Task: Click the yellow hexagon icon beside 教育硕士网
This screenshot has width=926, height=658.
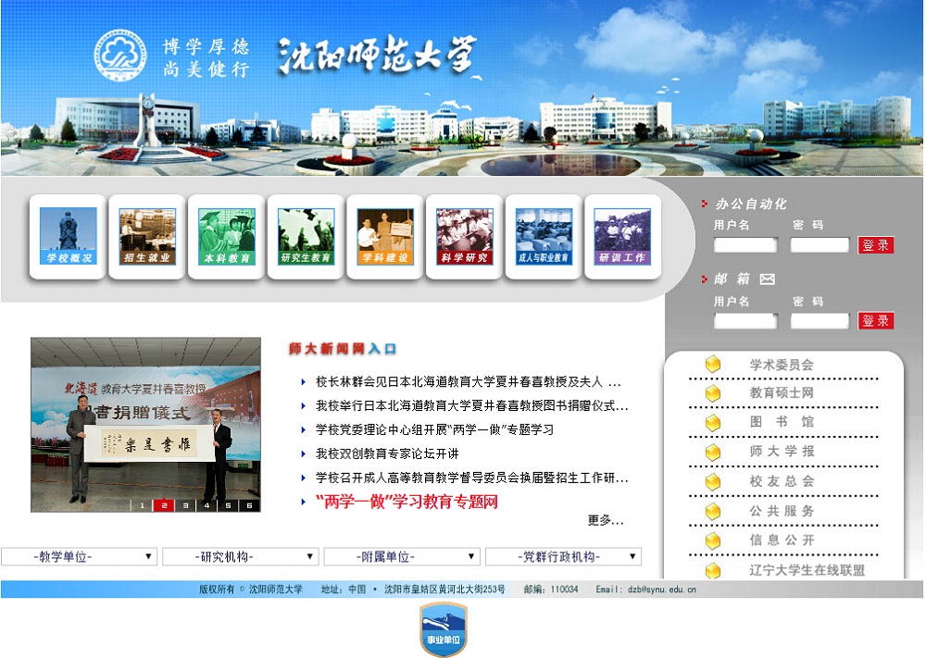Action: [x=713, y=393]
